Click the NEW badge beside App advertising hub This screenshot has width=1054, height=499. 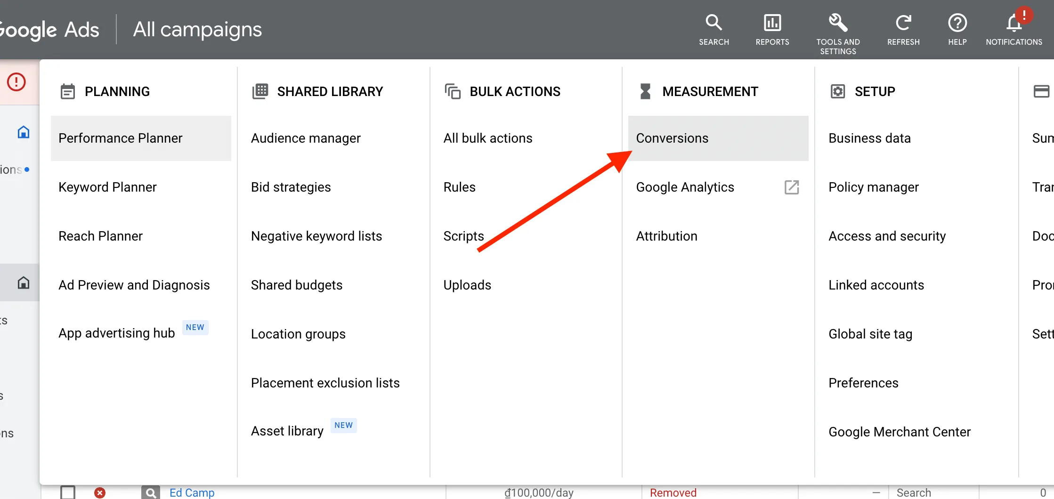tap(195, 327)
